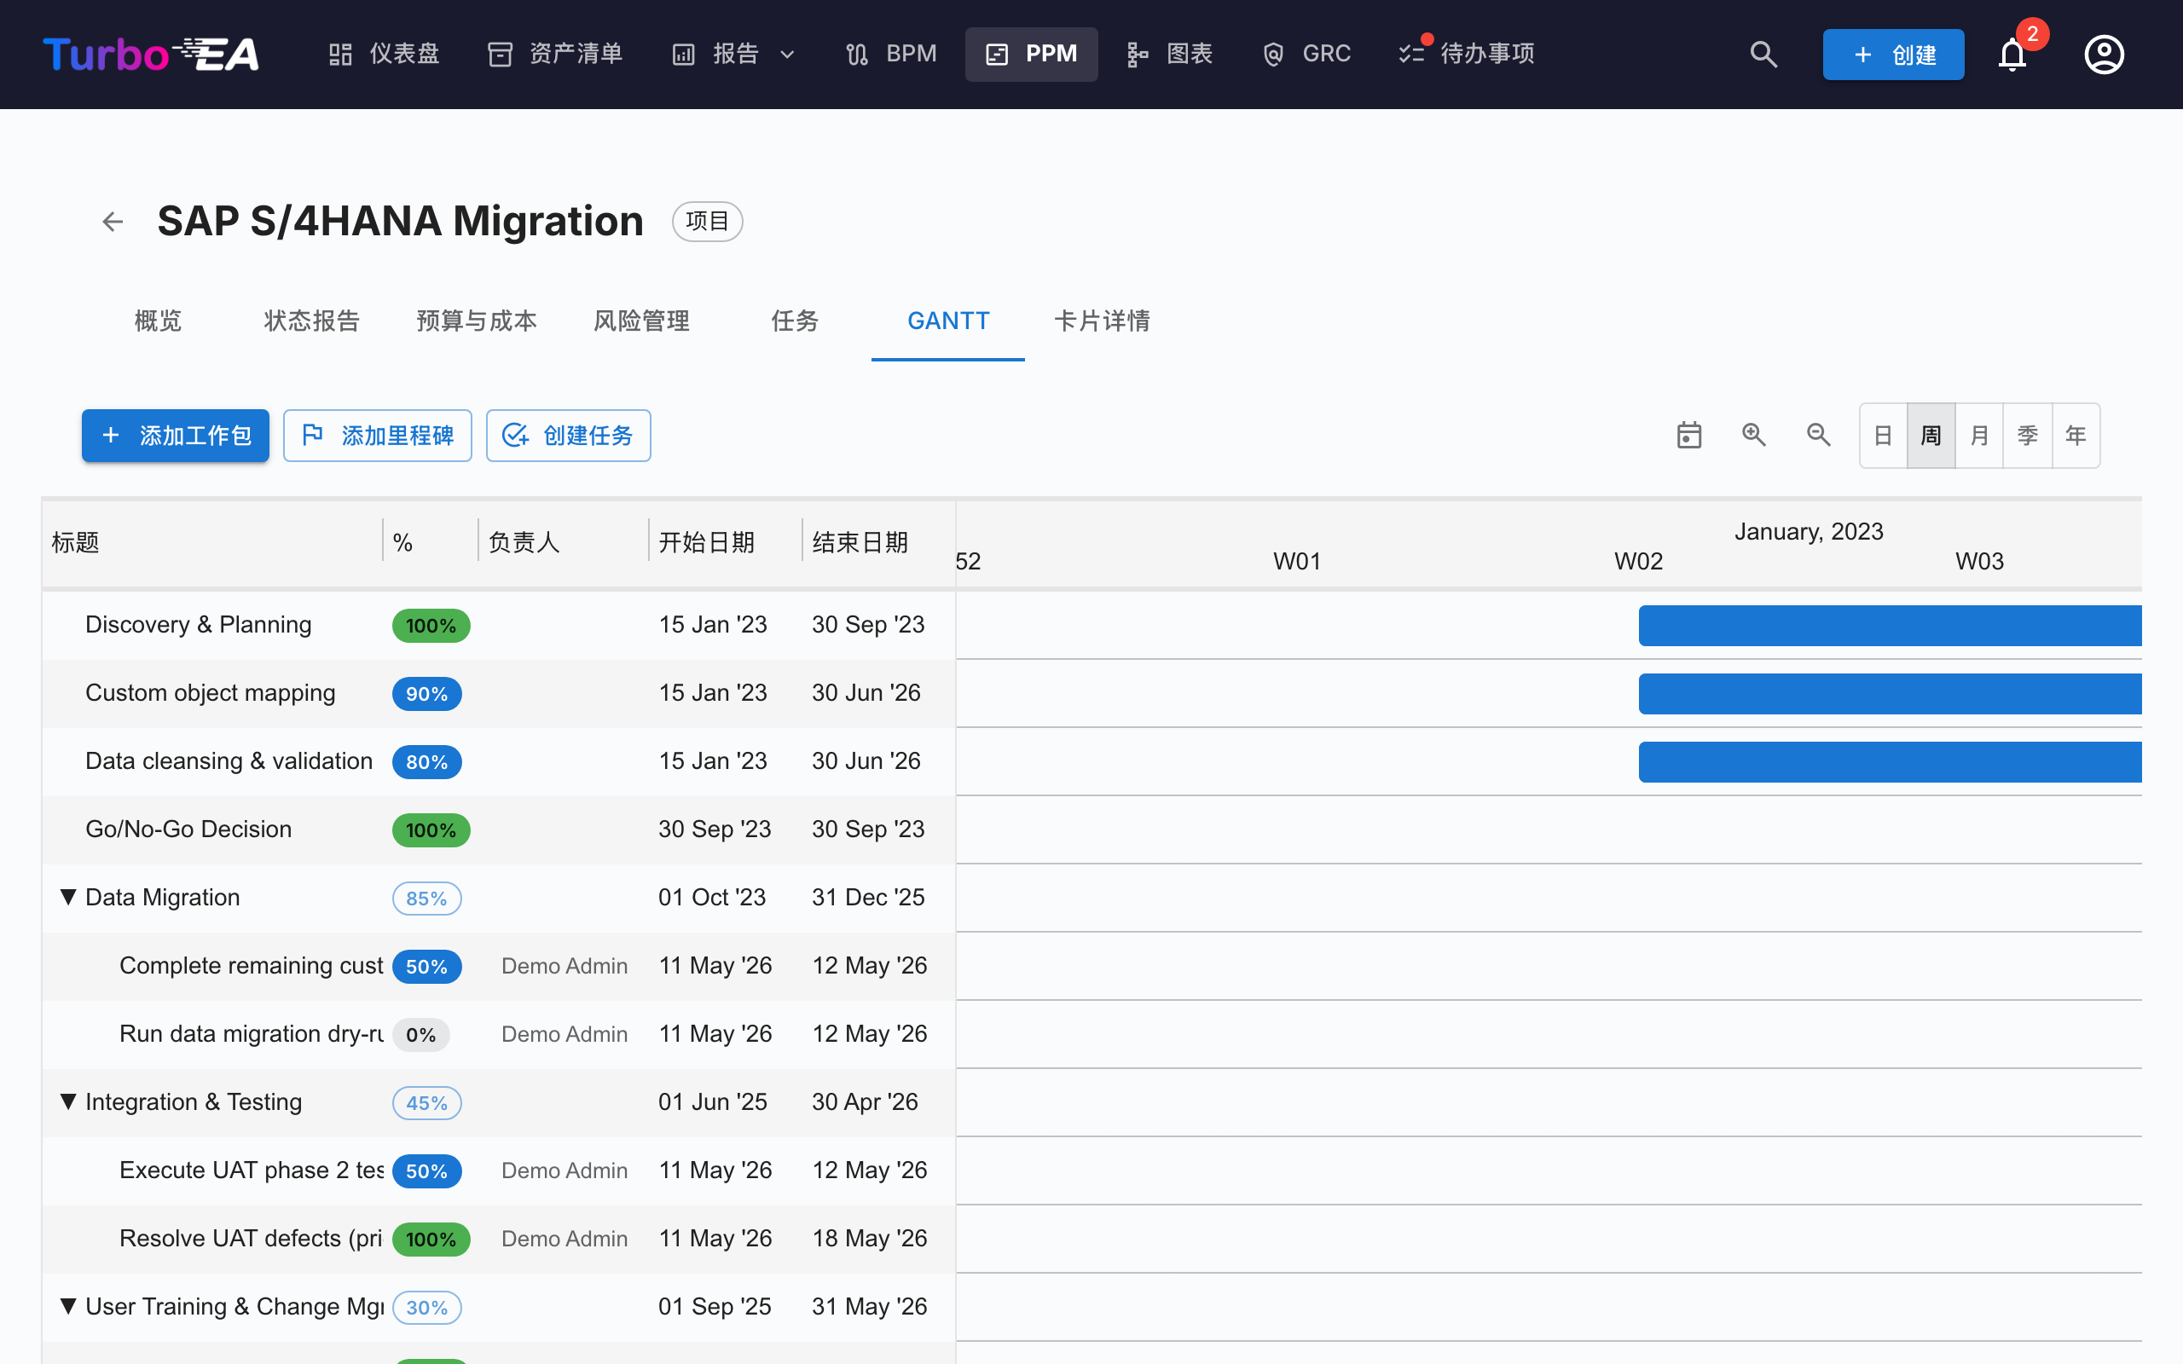Click the jump-to-today calendar icon

click(1688, 435)
